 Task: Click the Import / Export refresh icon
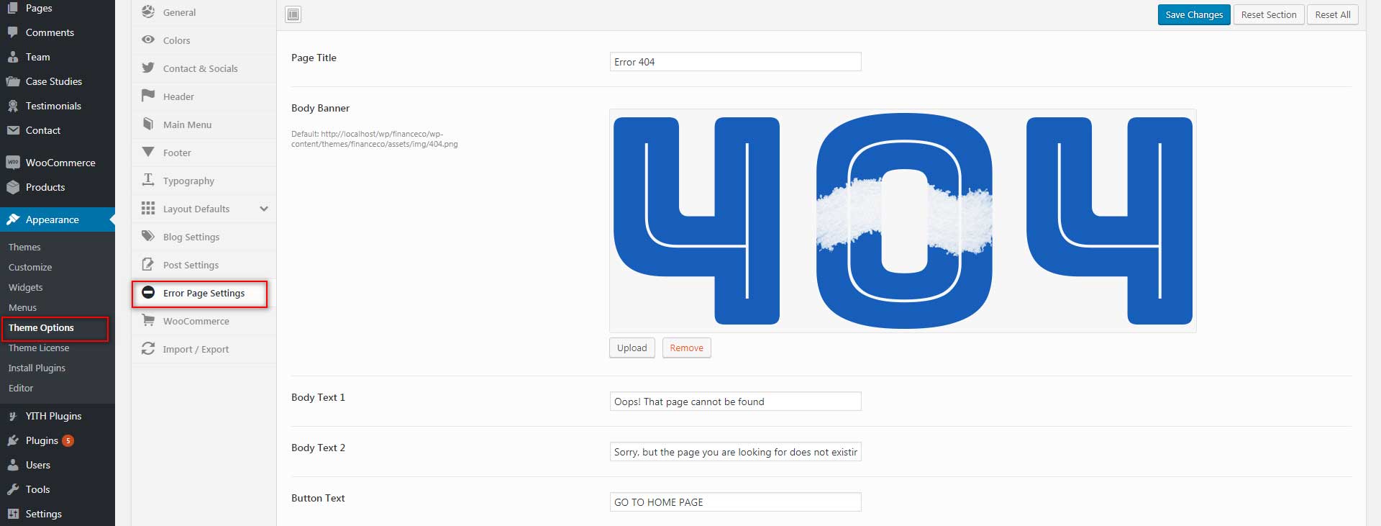[148, 348]
